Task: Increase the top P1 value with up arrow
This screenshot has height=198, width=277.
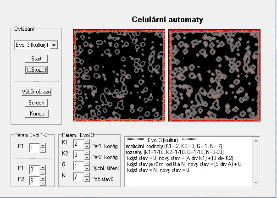Action: 43,145
